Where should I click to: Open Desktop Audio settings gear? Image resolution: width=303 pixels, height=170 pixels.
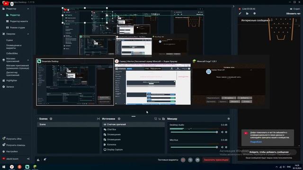tap(226, 132)
